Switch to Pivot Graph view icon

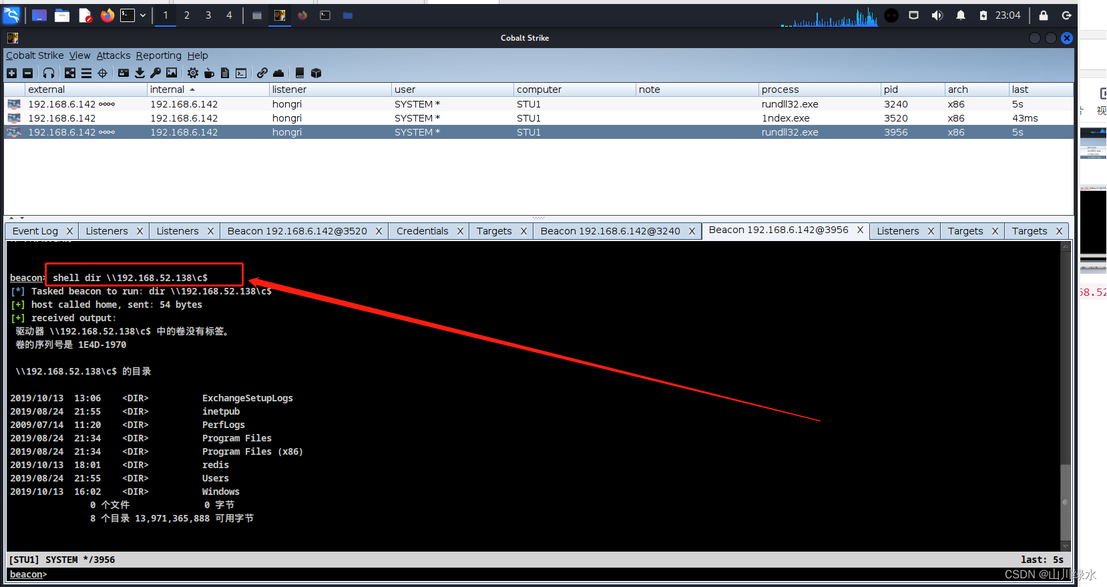tap(70, 73)
